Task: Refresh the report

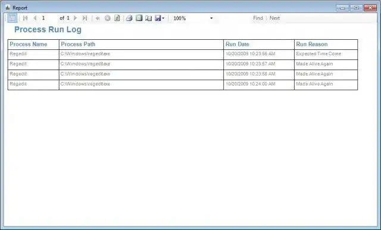Action: click(117, 18)
